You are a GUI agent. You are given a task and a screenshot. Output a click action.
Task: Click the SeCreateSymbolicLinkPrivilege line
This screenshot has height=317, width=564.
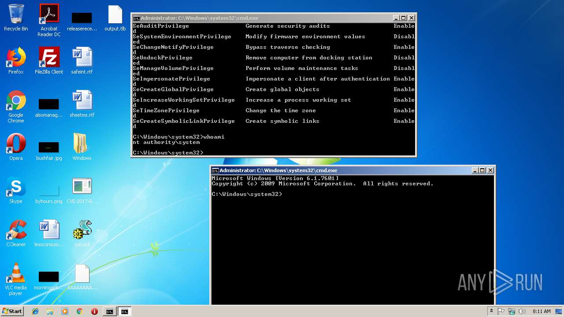pos(274,121)
